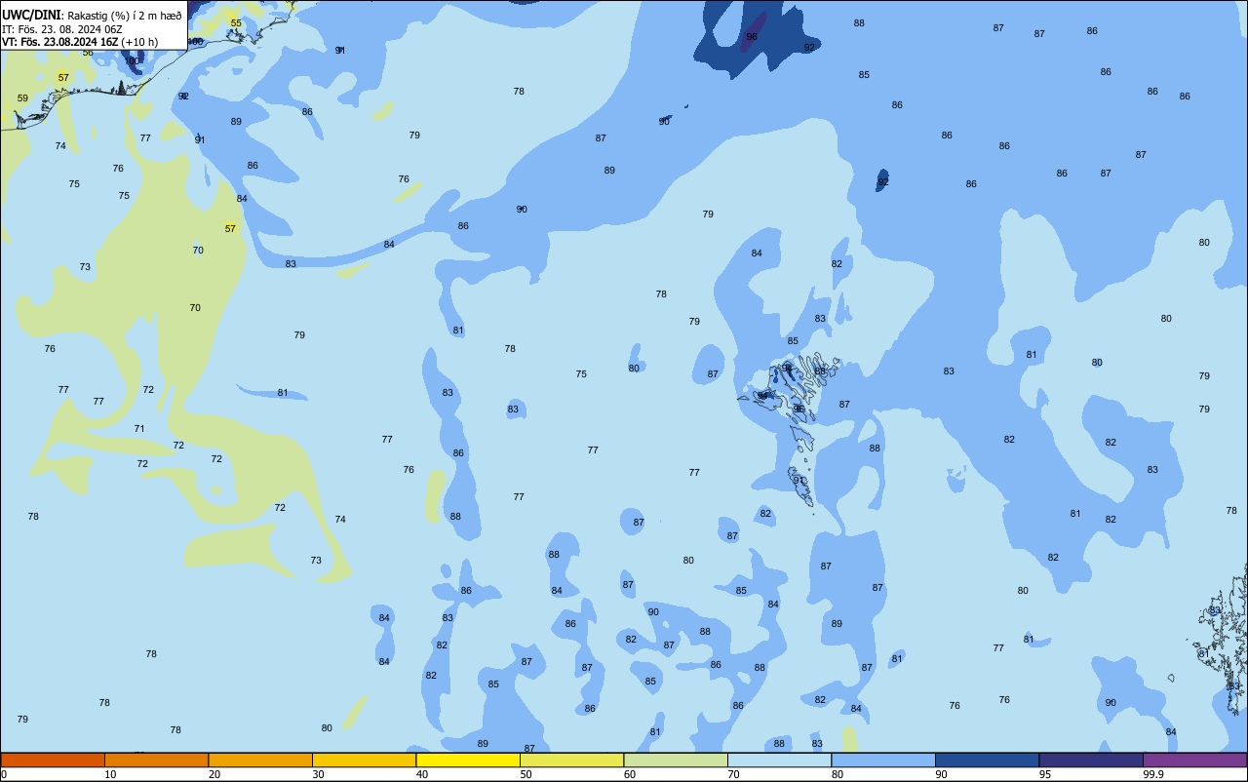Click the 50–60 pale yellow legend swatch
Viewport: 1248px width, 782px height.
[x=571, y=760]
